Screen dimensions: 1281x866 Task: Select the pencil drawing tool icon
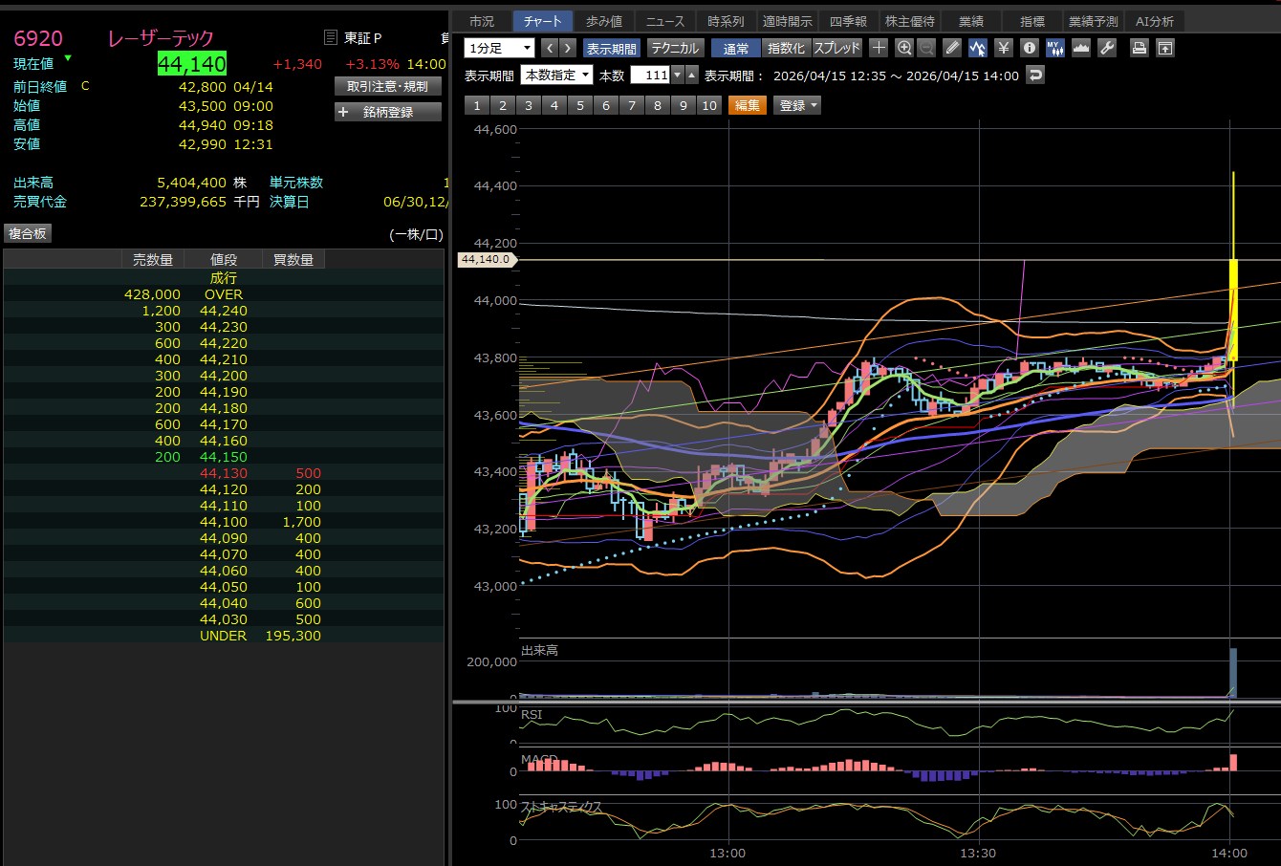pos(952,48)
